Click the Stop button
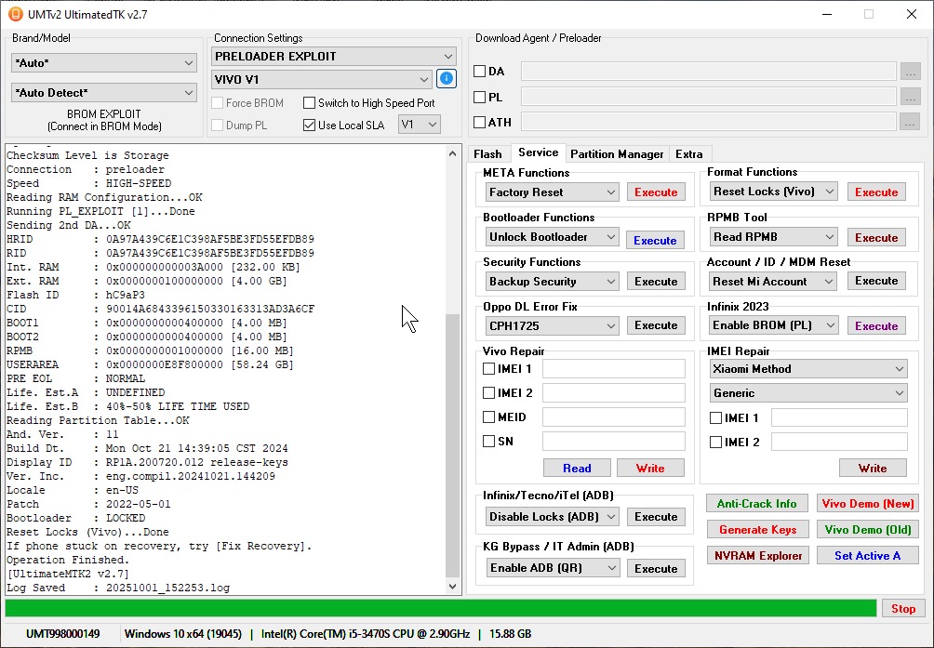934x648 pixels. click(903, 609)
